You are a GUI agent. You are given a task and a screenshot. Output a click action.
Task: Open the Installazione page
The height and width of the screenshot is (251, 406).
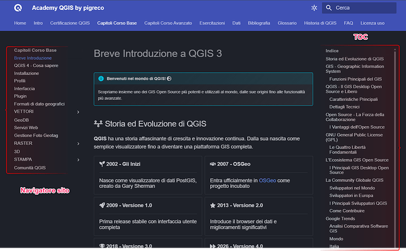coord(26,73)
